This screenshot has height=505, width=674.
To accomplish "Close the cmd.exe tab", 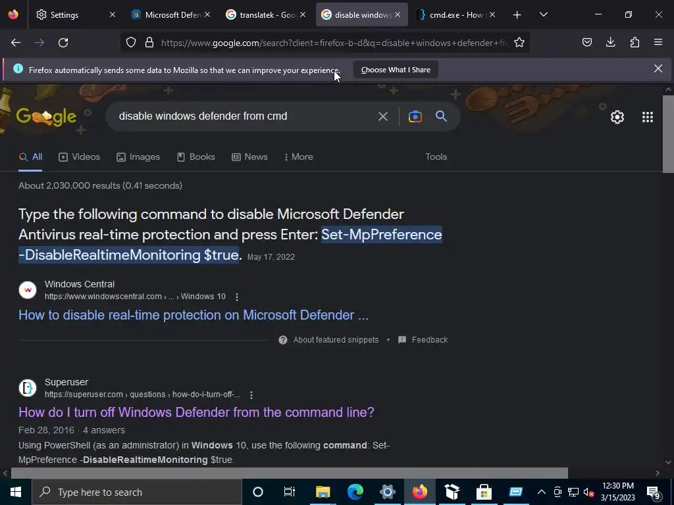I will (492, 14).
